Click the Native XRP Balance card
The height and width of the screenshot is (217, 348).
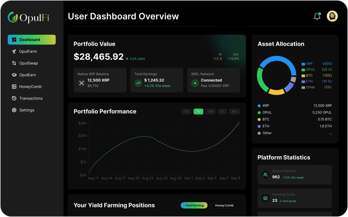tap(100, 80)
